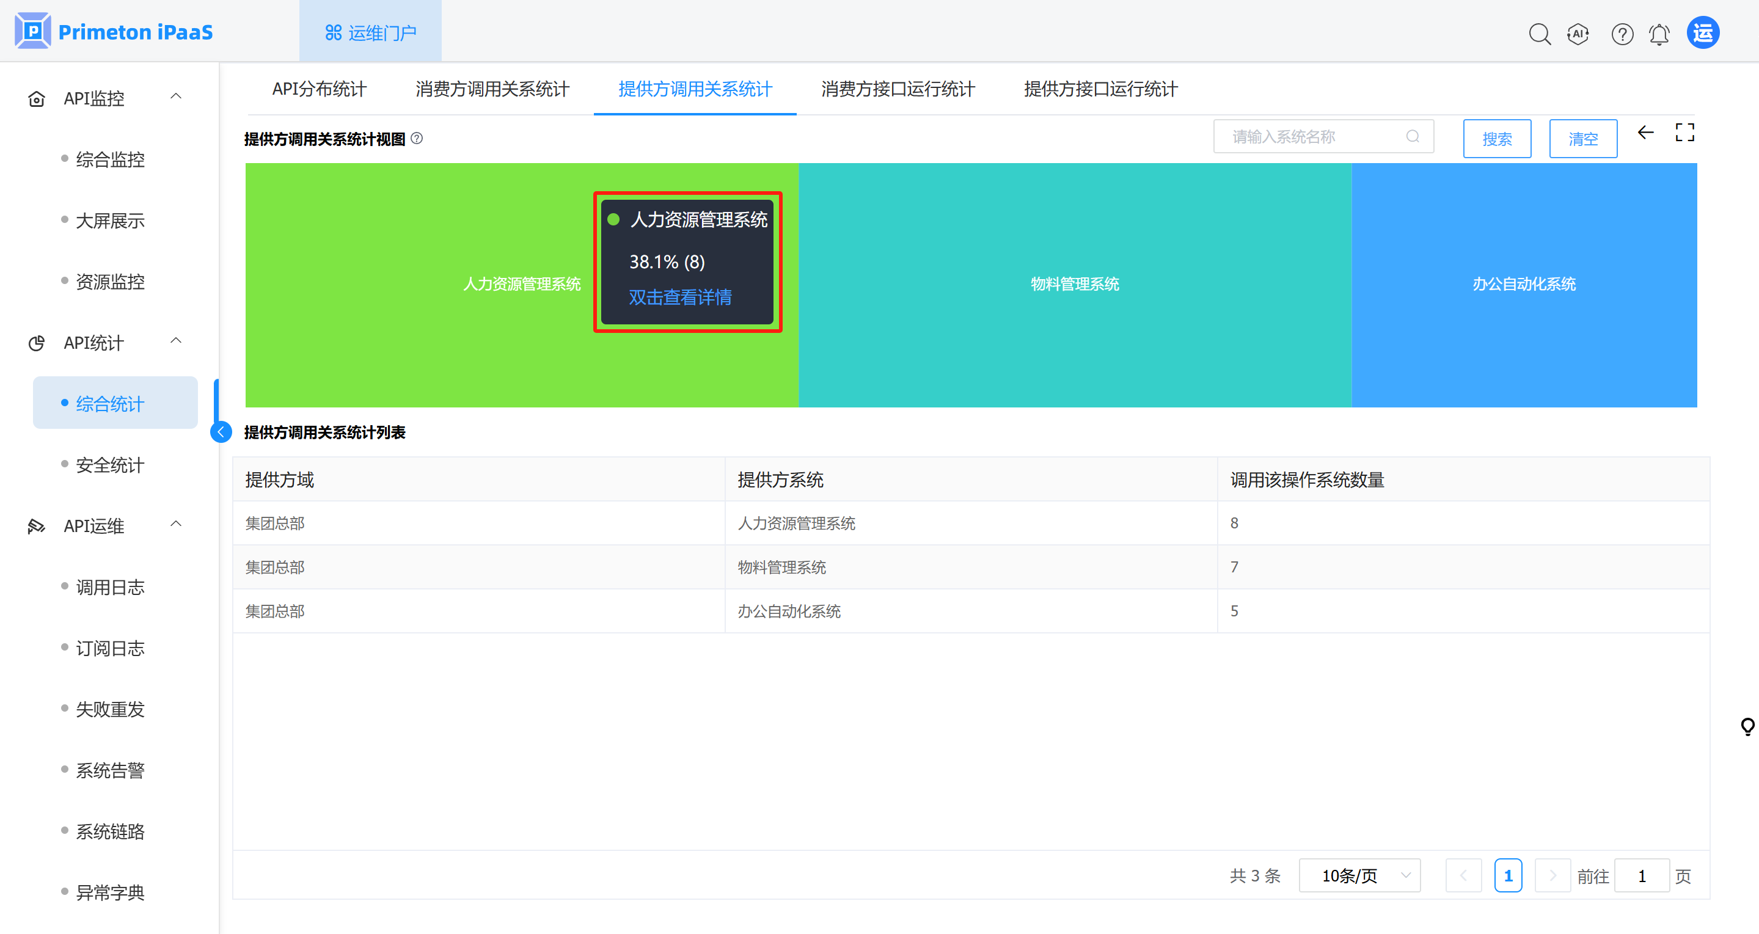Click the 清空 button

click(x=1583, y=139)
